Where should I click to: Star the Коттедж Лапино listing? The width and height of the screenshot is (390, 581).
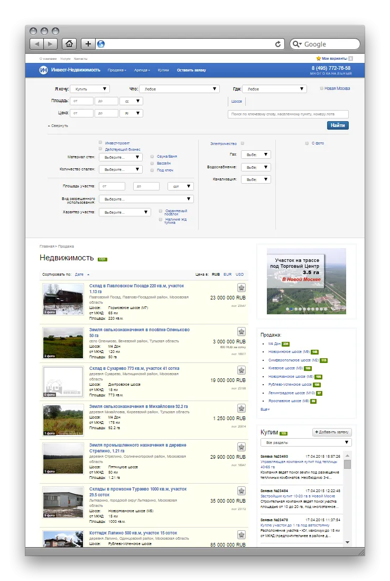click(x=242, y=534)
